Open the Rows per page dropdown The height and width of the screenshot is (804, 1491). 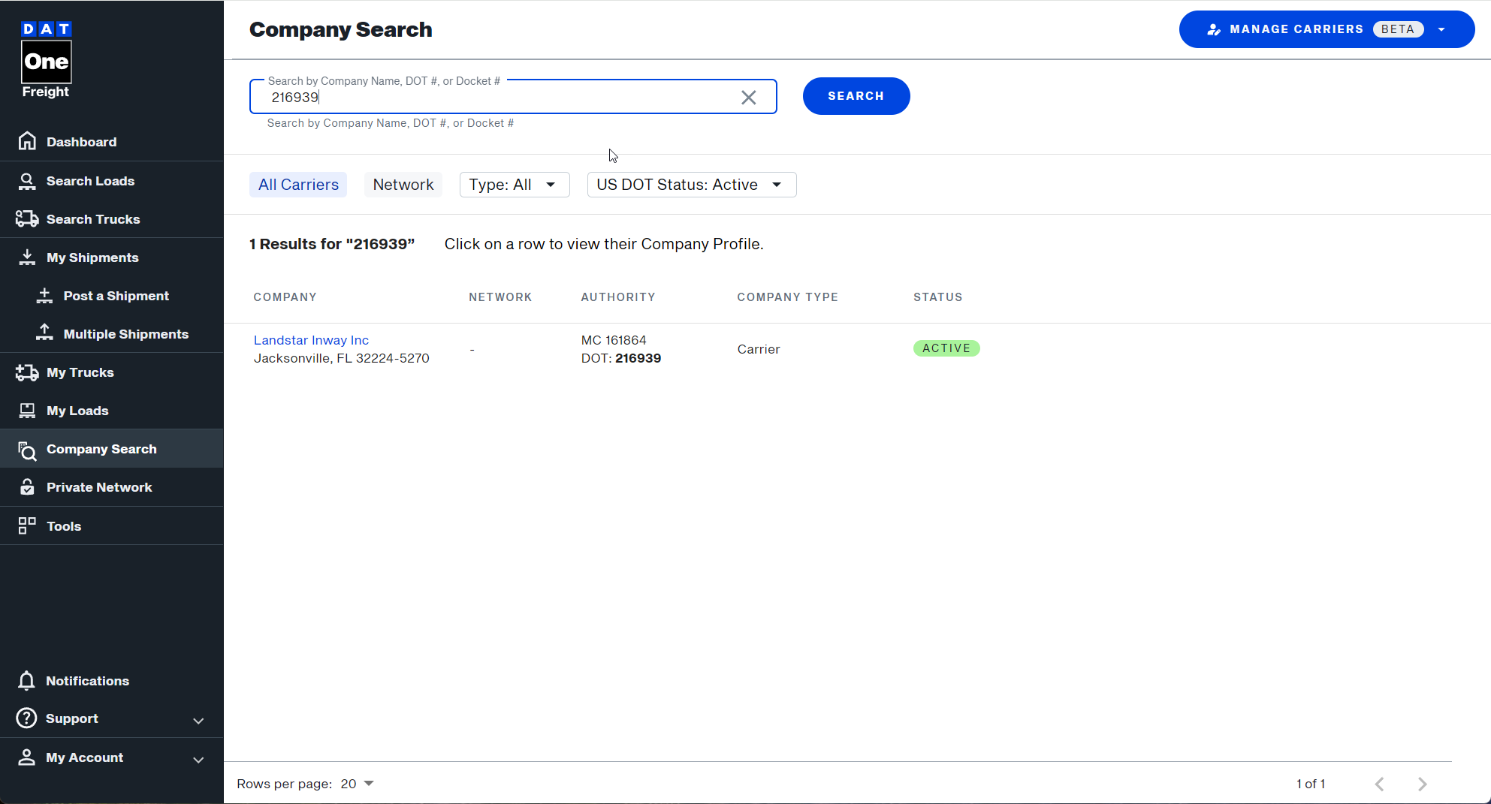pos(358,784)
